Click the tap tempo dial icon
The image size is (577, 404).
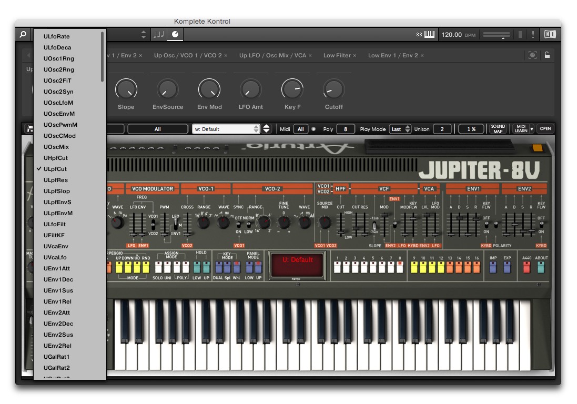pos(175,34)
